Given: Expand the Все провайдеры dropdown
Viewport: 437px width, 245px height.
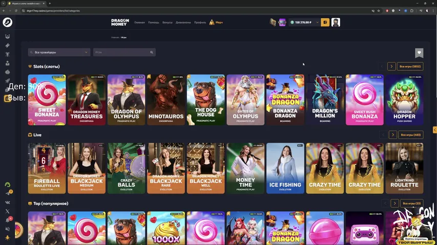Looking at the screenshot, I should tap(59, 52).
